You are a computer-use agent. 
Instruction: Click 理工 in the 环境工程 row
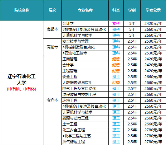point(116,101)
